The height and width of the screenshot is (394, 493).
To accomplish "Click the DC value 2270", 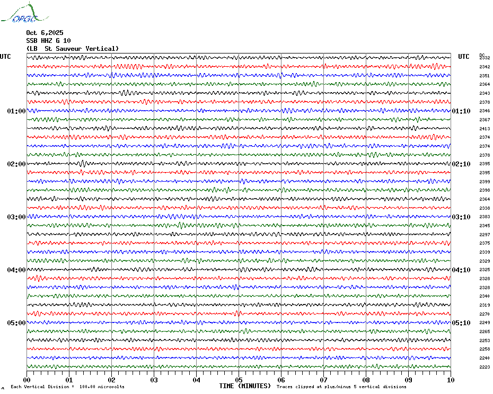I will tap(485, 314).
